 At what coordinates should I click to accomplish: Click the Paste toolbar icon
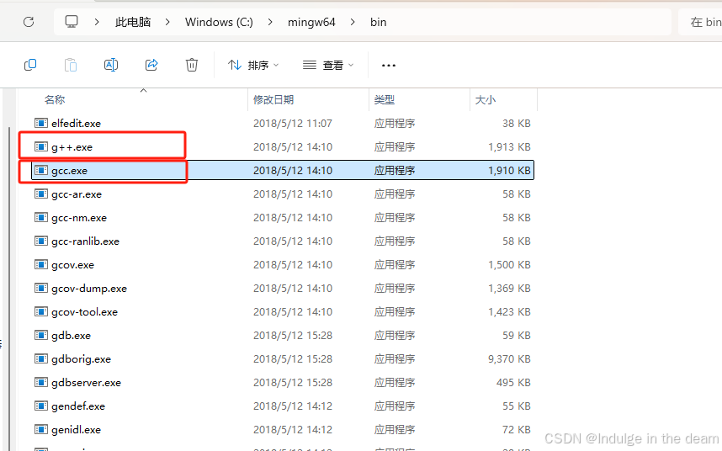coord(71,65)
